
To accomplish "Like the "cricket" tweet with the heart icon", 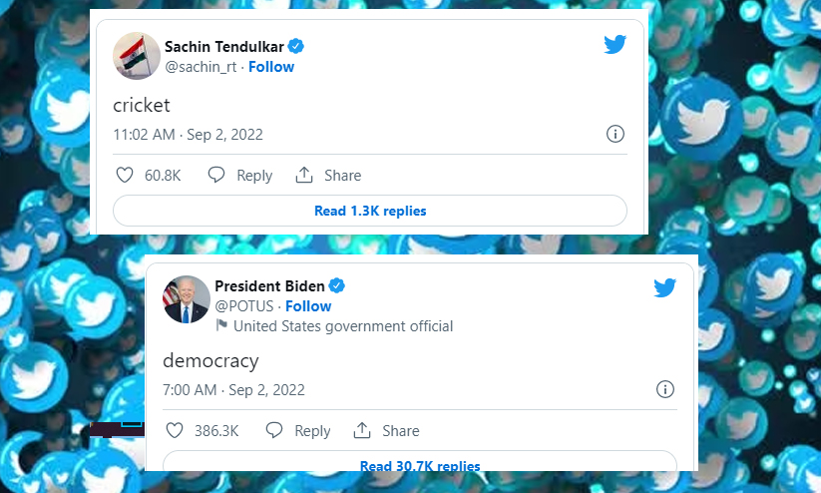I will (125, 176).
